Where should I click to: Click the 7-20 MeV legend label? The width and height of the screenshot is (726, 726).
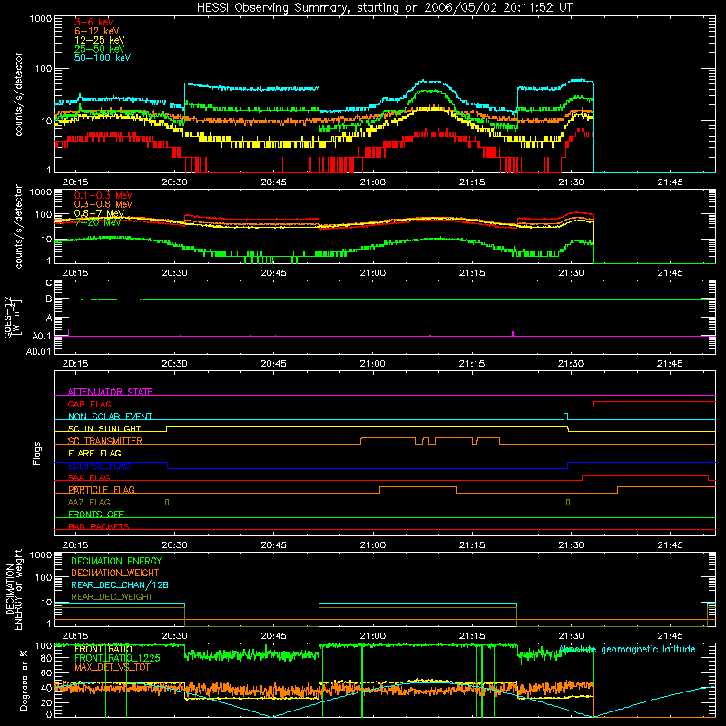[x=97, y=222]
